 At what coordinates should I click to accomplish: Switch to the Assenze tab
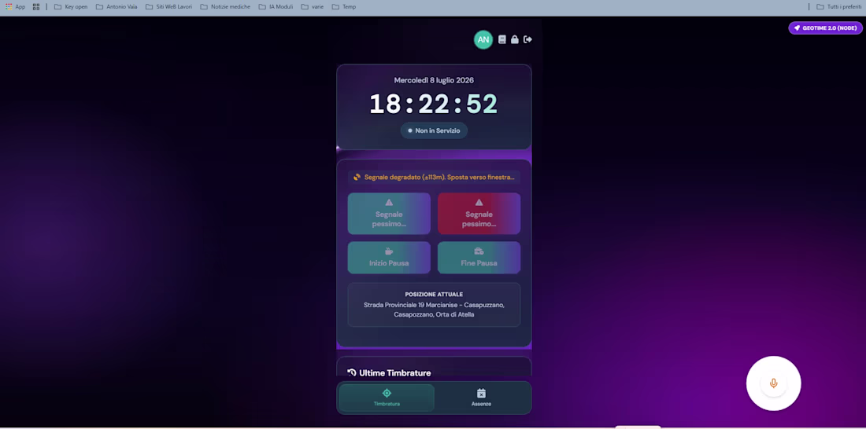tap(481, 398)
